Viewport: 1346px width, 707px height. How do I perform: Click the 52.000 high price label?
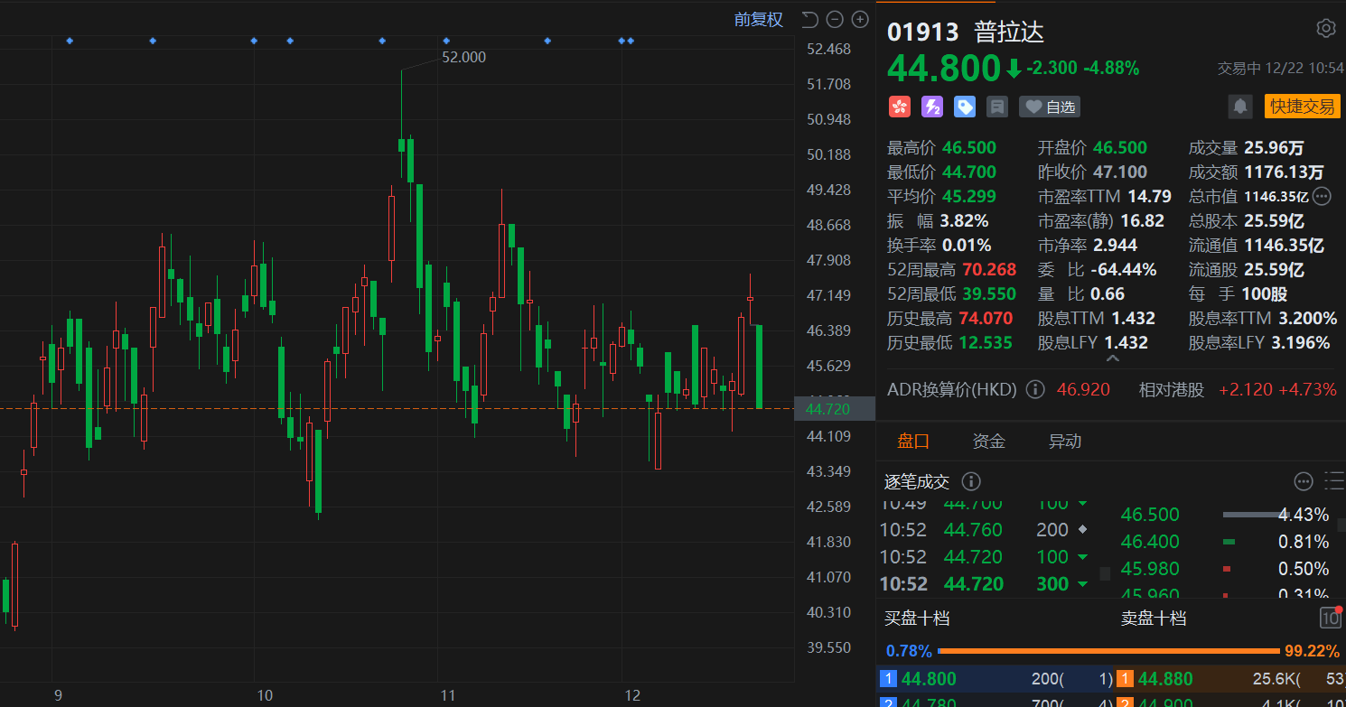click(463, 57)
